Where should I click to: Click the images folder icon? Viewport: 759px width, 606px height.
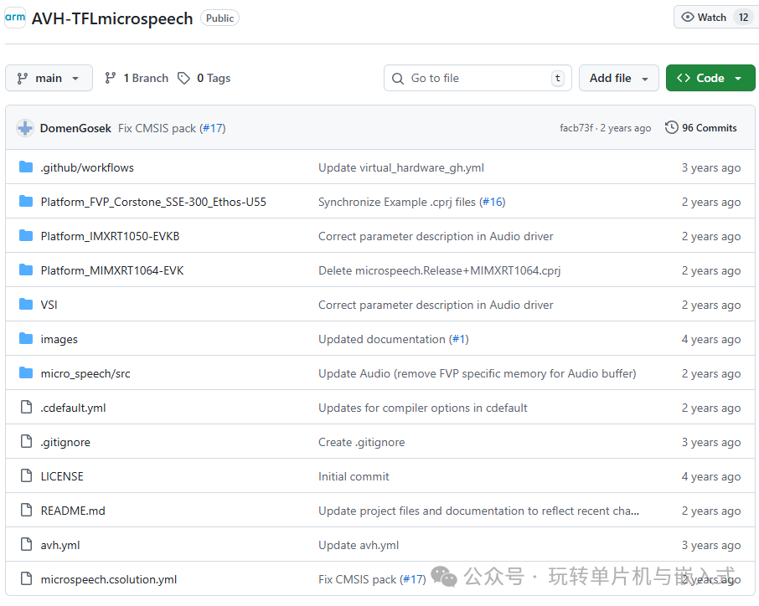click(26, 338)
